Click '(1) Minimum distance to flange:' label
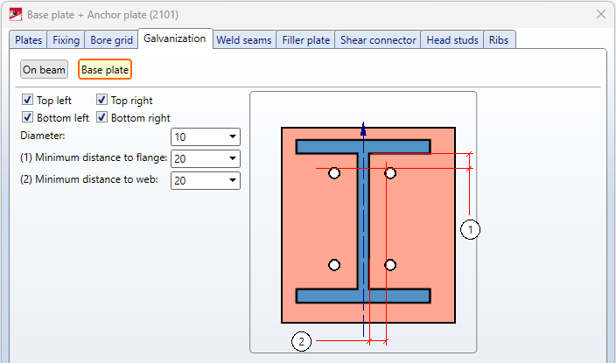The image size is (616, 363). pyautogui.click(x=94, y=157)
